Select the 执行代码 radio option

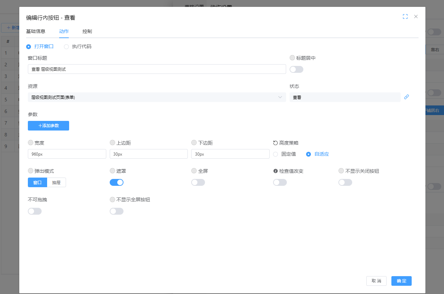pyautogui.click(x=66, y=47)
